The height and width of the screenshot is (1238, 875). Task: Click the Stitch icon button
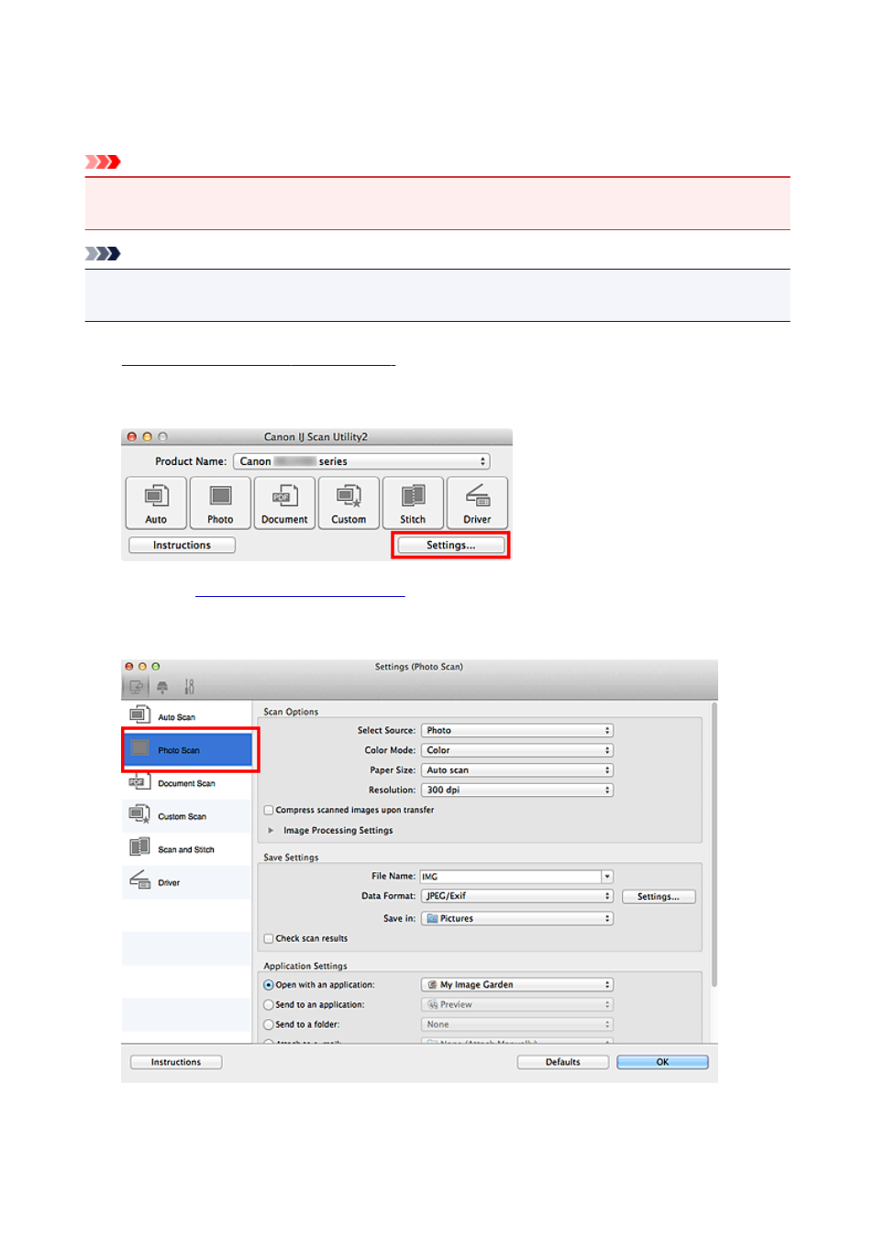tap(413, 503)
